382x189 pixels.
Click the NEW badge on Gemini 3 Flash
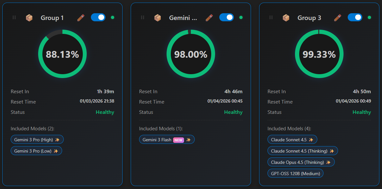[x=179, y=140]
